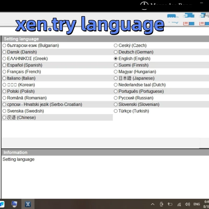The width and height of the screenshot is (209, 209).
Task: Select the Greek language option
Action: (4, 59)
